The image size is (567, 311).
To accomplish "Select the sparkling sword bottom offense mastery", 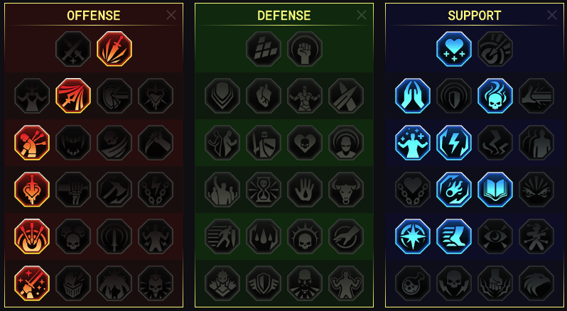I will click(x=32, y=283).
